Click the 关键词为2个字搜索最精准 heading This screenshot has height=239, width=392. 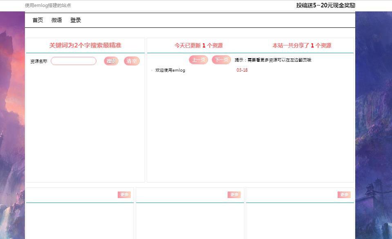tap(85, 45)
